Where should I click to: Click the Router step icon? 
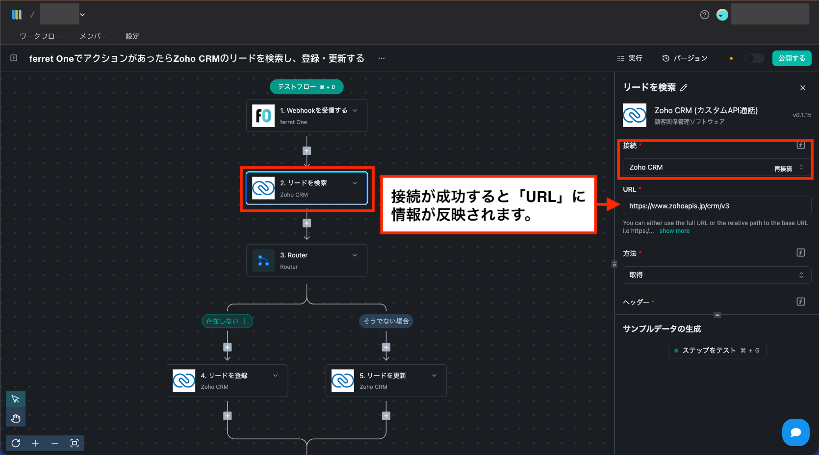(x=263, y=260)
